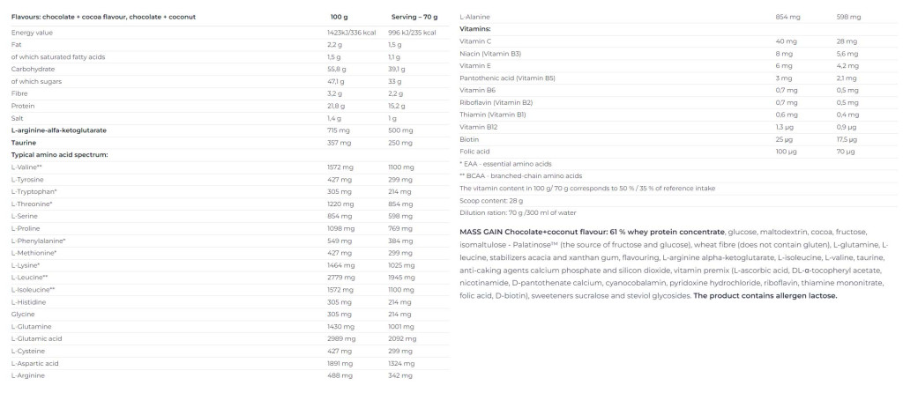Click the Taurine row label
Image resolution: width=903 pixels, height=393 pixels.
[24, 143]
